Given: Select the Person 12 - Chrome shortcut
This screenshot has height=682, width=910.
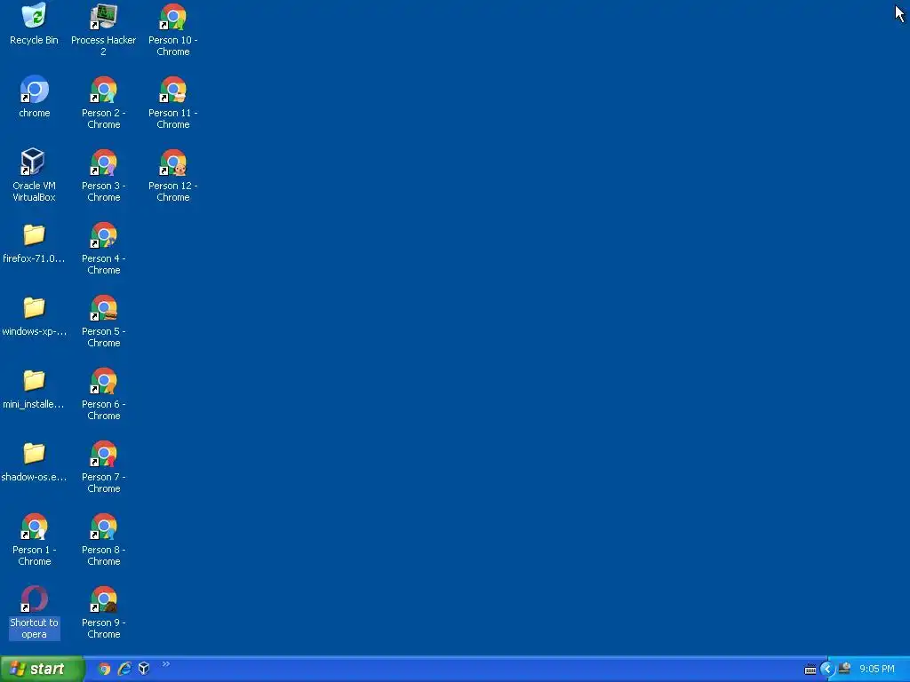Looking at the screenshot, I should pos(173,175).
